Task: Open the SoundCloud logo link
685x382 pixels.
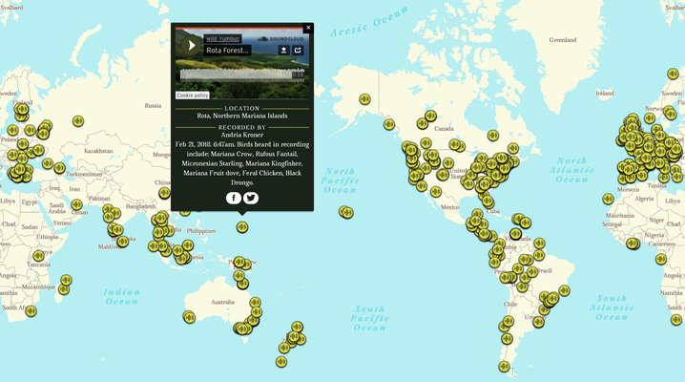Action: point(280,39)
